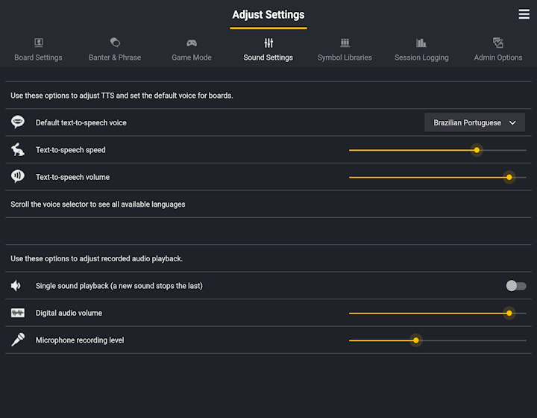Open the hamburger menu icon

tap(524, 14)
